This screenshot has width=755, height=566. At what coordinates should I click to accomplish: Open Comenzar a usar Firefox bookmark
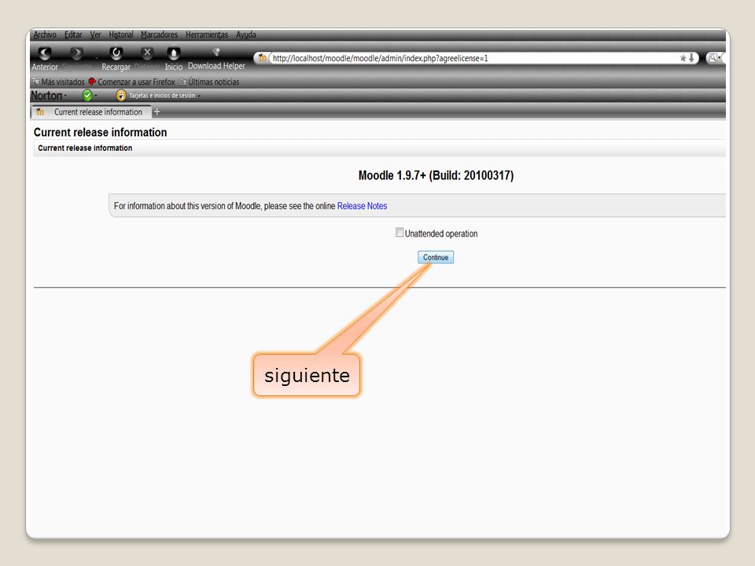[131, 82]
